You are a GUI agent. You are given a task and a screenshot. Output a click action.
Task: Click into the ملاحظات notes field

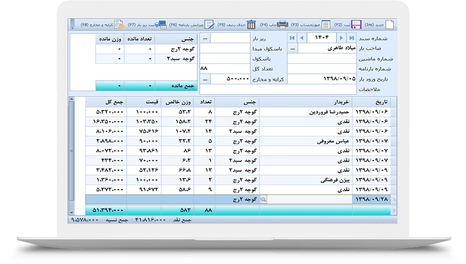[278, 89]
